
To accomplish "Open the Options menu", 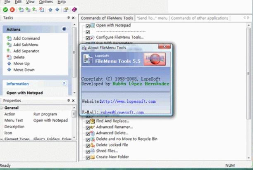I will (46, 2).
